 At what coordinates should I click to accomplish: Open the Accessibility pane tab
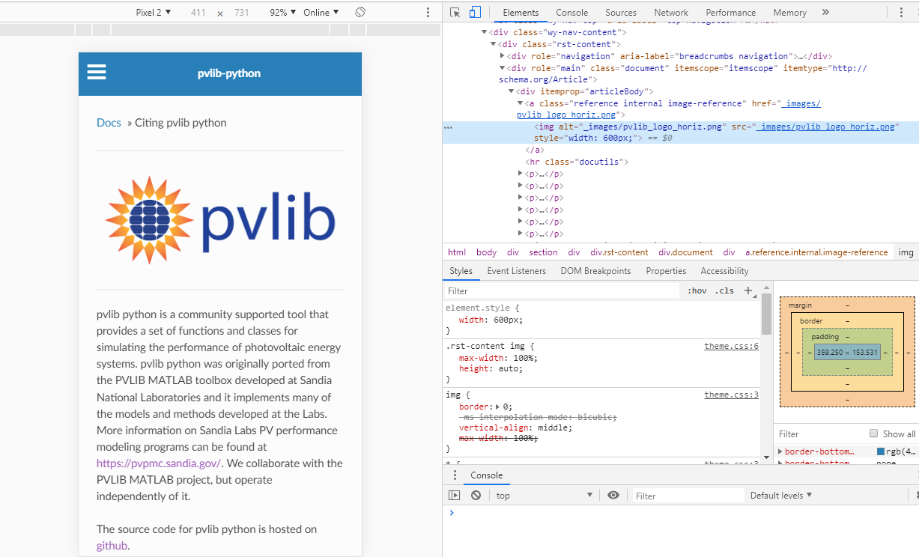(724, 271)
